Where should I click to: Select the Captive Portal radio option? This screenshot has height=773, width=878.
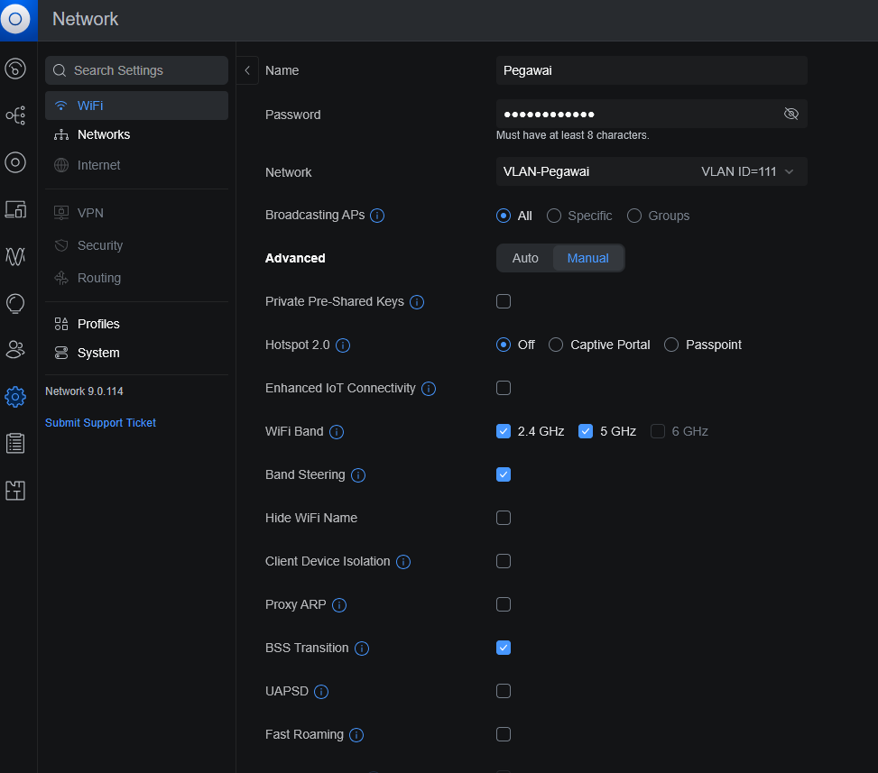click(x=557, y=345)
